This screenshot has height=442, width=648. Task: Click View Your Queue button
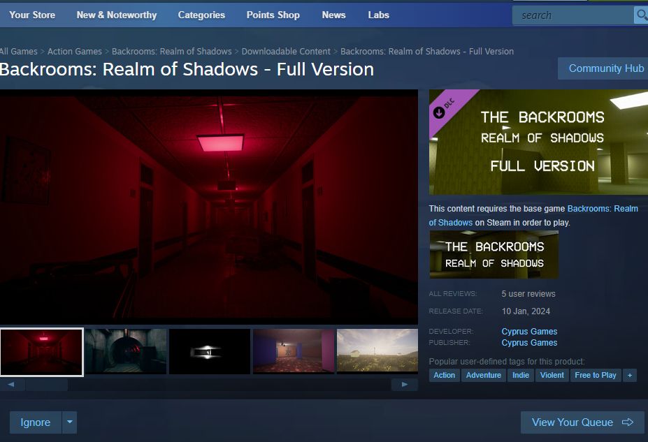[x=582, y=422]
